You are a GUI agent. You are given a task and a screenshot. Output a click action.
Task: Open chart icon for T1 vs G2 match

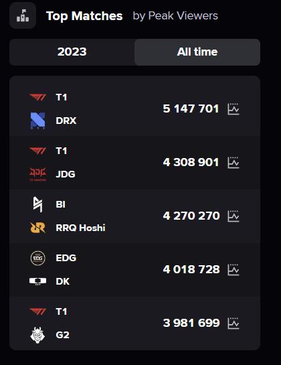click(233, 323)
